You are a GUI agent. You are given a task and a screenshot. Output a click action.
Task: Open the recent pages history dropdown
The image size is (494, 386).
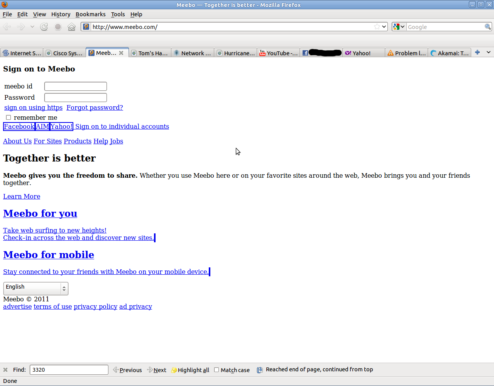click(x=32, y=27)
